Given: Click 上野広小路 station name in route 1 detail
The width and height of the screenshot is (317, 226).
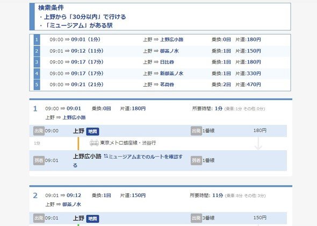Looking at the screenshot, I should tap(87, 157).
